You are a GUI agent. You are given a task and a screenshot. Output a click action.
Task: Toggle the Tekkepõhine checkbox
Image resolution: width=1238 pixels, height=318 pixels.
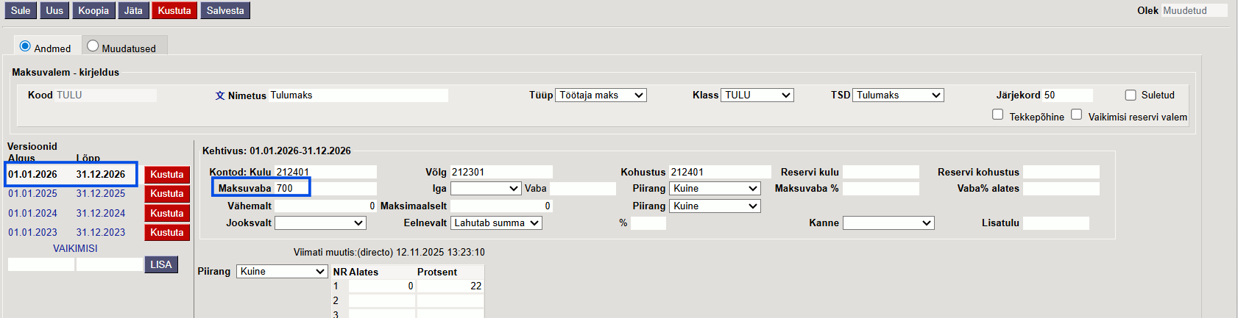pos(997,115)
